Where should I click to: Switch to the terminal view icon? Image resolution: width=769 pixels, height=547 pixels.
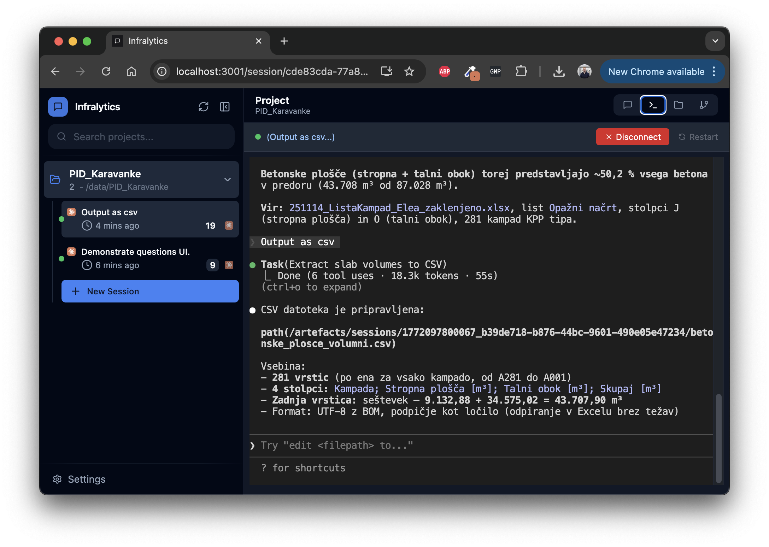[x=653, y=105]
